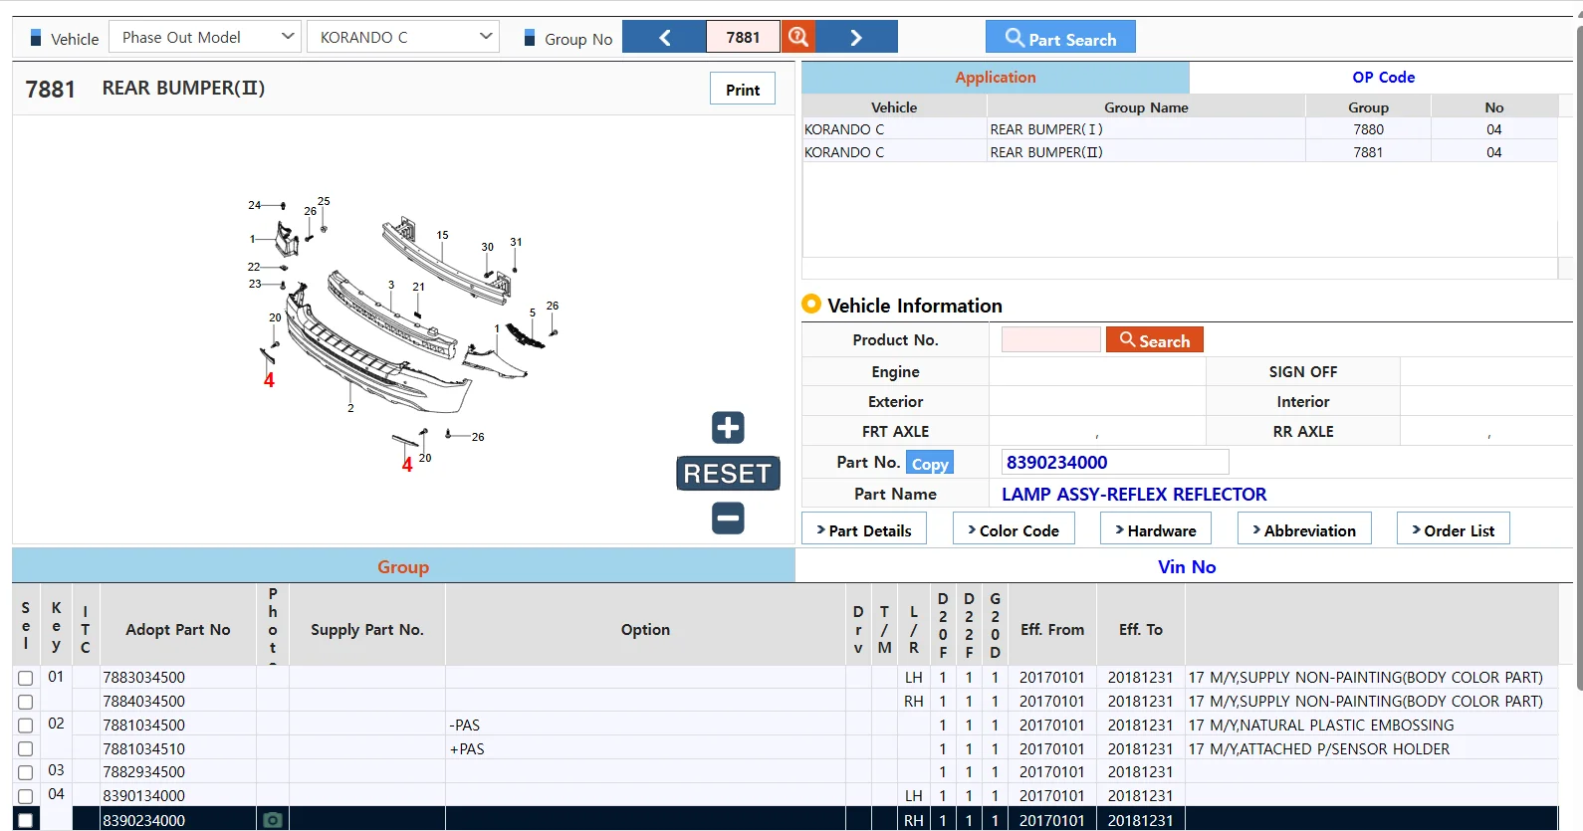This screenshot has width=1583, height=831.
Task: Reset the diagram view with RESET
Action: click(728, 473)
